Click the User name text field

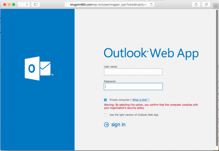pos(133,72)
